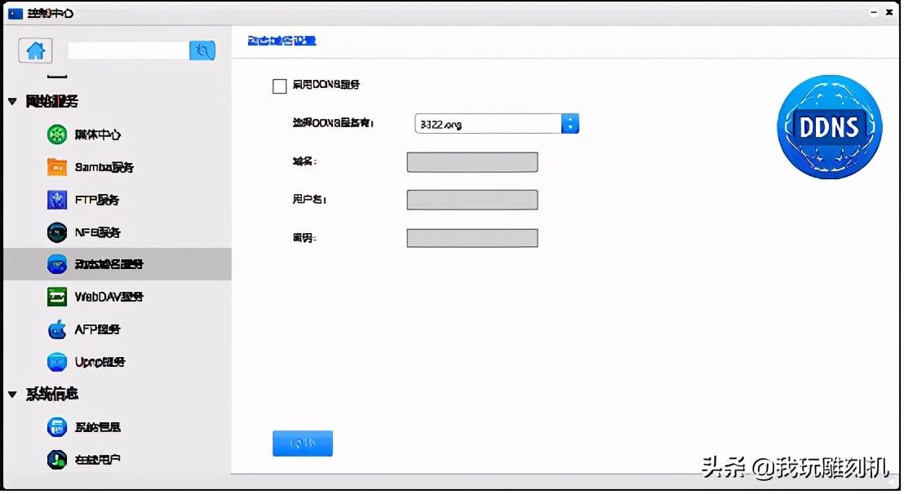The image size is (904, 494).
Task: Select the Samba服务 orange folder icon
Action: 56,166
